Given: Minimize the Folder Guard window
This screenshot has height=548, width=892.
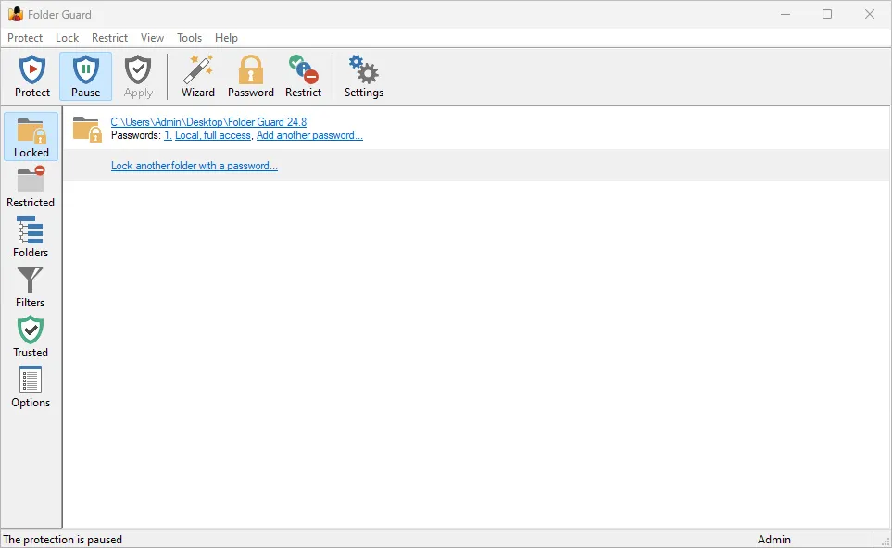Looking at the screenshot, I should pos(785,14).
